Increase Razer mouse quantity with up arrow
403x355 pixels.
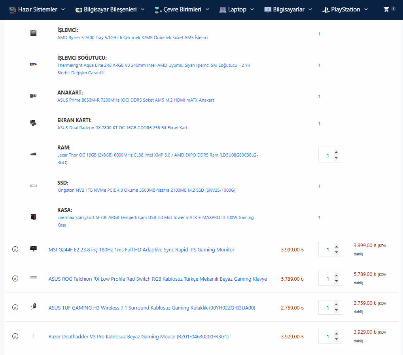(x=336, y=334)
